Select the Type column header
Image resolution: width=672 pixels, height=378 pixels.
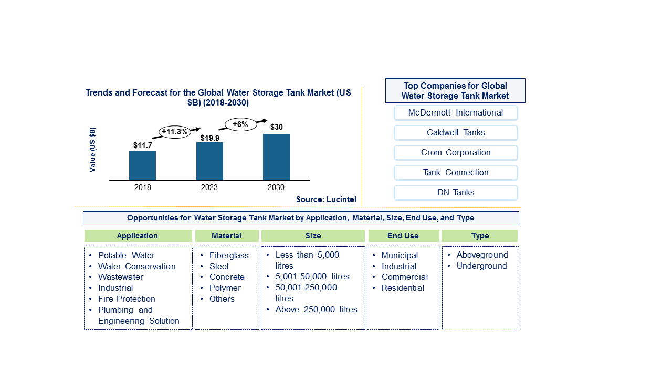(480, 236)
